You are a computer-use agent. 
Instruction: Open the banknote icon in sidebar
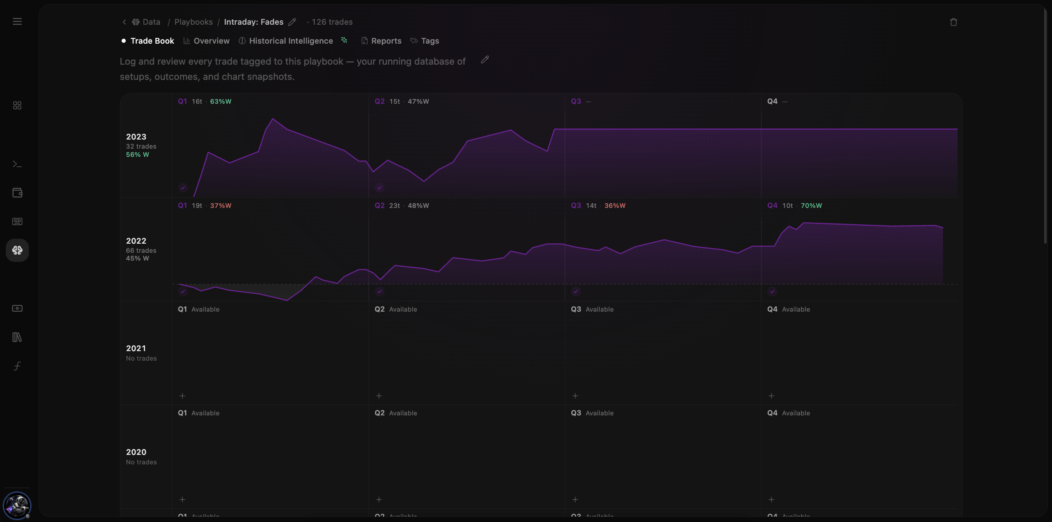pos(17,308)
